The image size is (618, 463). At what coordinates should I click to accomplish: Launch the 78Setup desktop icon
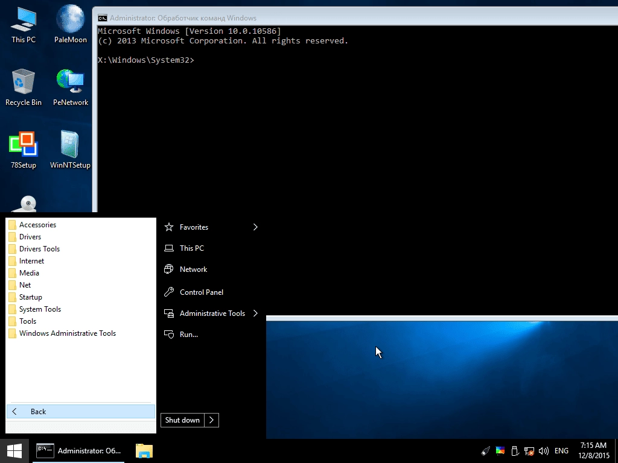coord(24,150)
